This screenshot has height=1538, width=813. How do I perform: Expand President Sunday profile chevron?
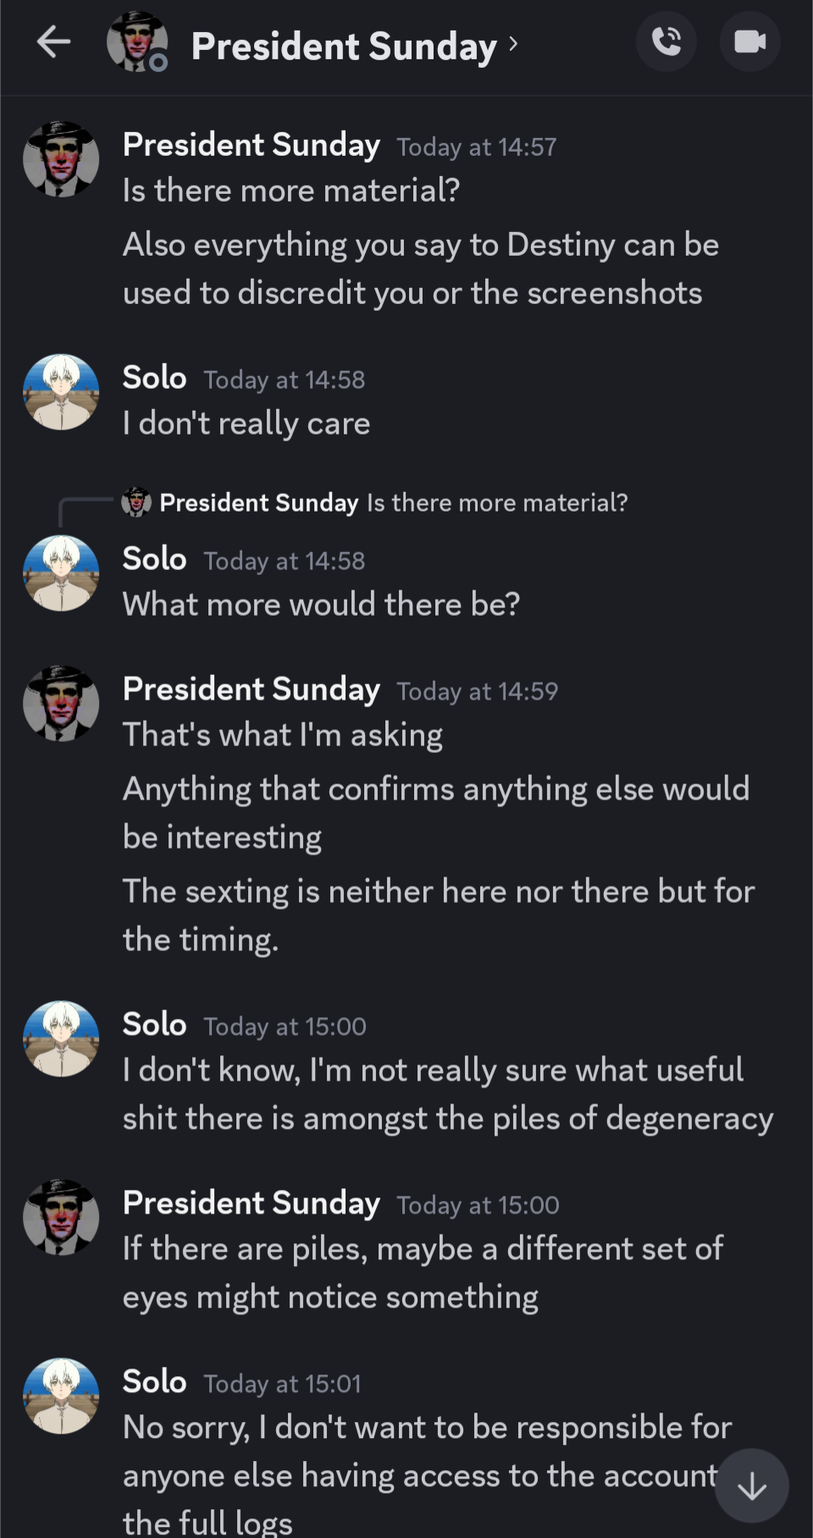coord(513,43)
